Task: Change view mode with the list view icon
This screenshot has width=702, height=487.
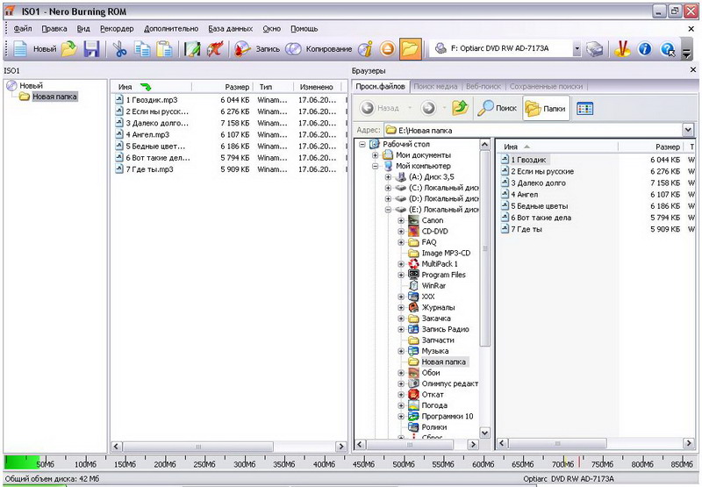Action: coord(584,108)
